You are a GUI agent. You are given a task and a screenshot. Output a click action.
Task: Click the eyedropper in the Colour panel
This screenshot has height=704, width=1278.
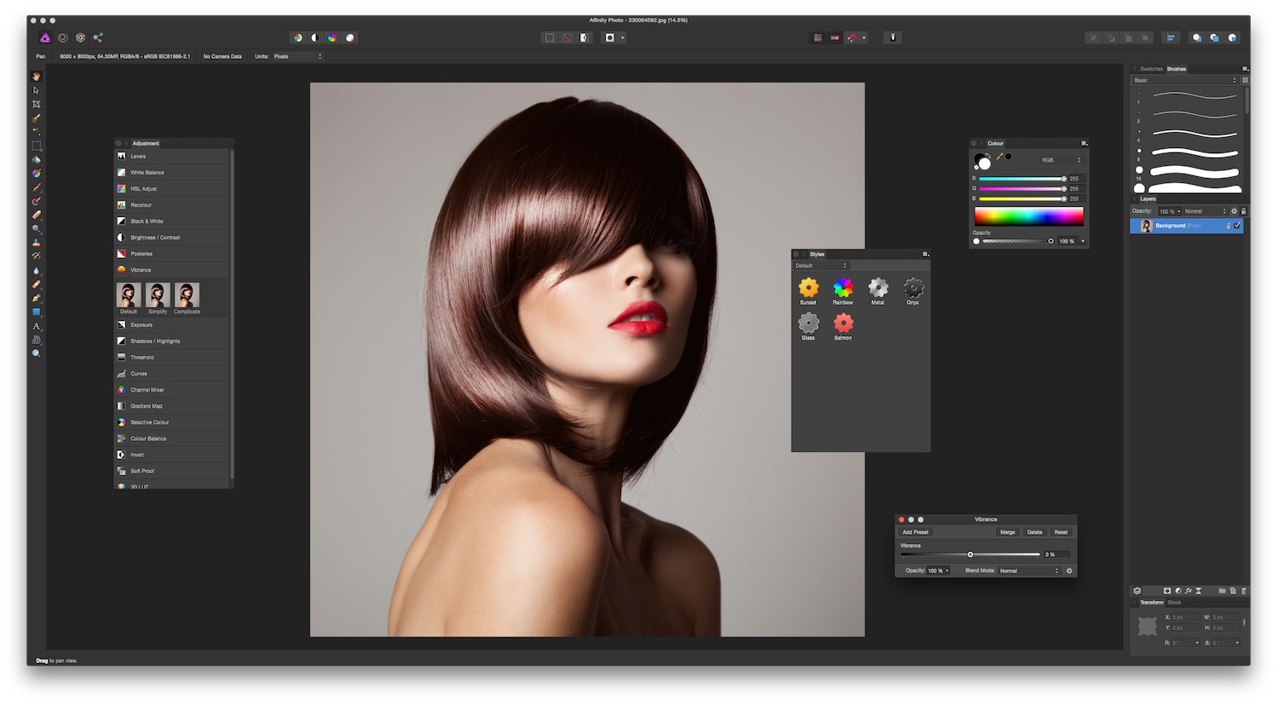point(999,157)
